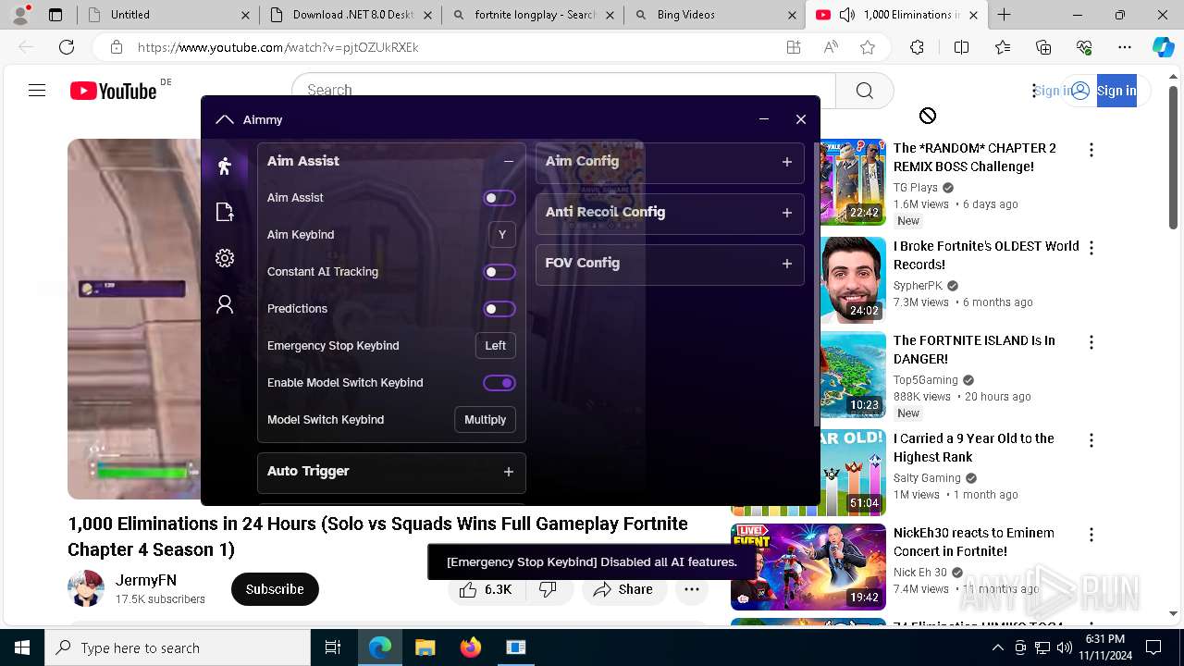Open options menu for Top5Gaming video
1184x666 pixels.
1091,342
